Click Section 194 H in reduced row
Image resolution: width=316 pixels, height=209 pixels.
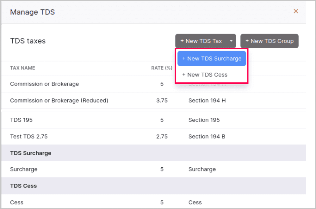point(207,101)
